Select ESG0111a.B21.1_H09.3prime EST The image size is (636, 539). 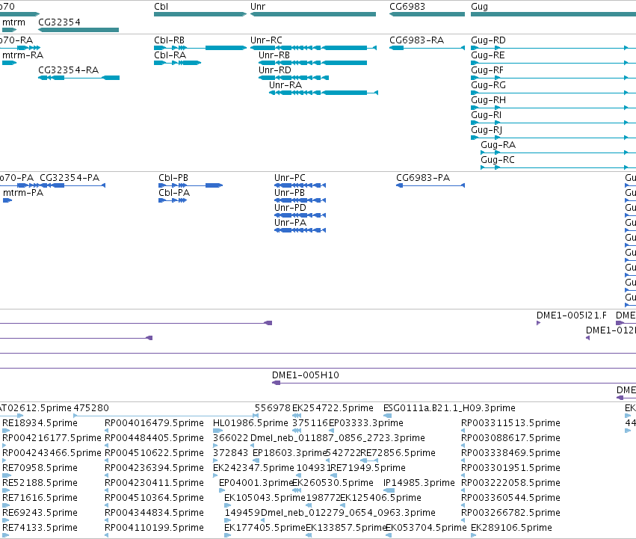[387, 416]
